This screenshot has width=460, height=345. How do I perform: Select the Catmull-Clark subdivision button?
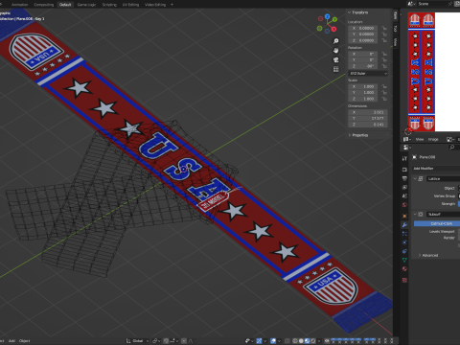tap(437, 223)
